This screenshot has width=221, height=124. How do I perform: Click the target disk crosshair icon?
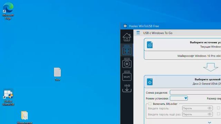(150, 82)
